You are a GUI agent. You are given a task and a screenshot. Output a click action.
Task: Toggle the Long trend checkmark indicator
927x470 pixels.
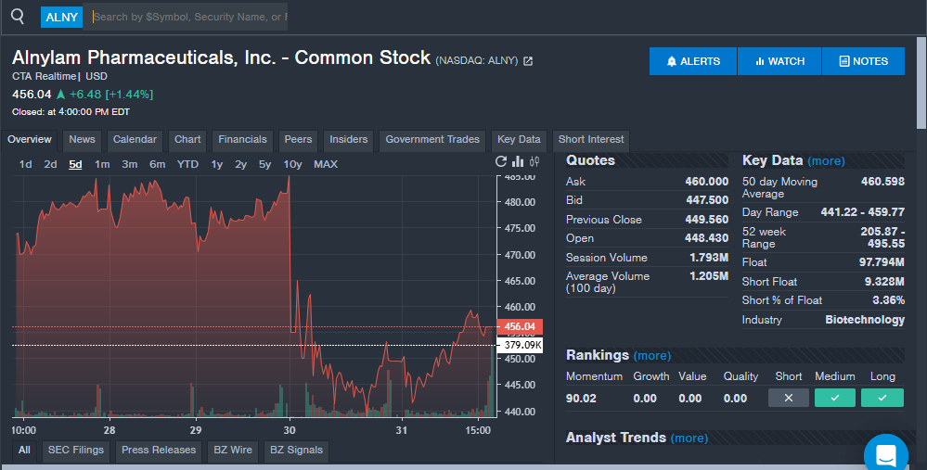pos(882,398)
